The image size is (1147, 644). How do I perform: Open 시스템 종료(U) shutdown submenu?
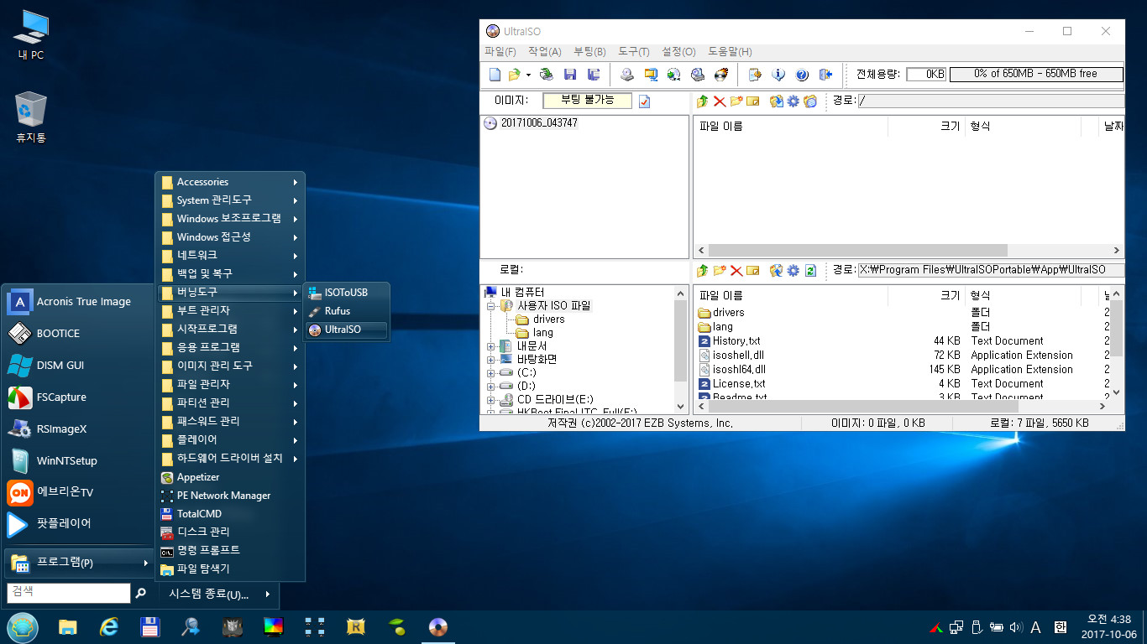point(218,594)
